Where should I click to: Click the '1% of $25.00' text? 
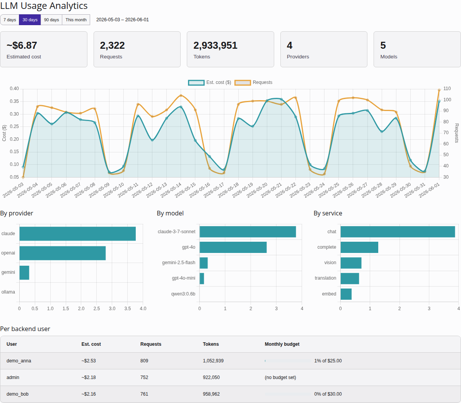coord(328,361)
